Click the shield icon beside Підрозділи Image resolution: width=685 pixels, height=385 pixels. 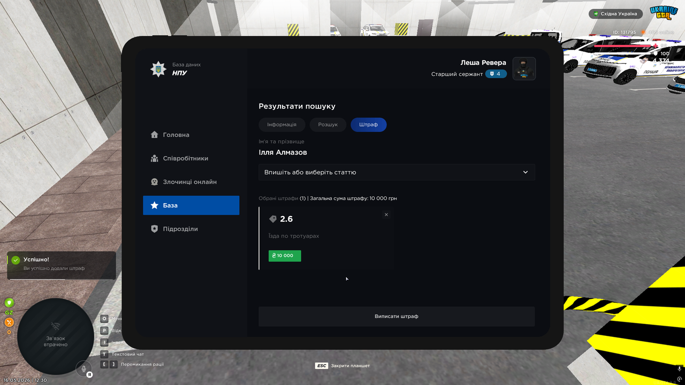[x=155, y=229]
